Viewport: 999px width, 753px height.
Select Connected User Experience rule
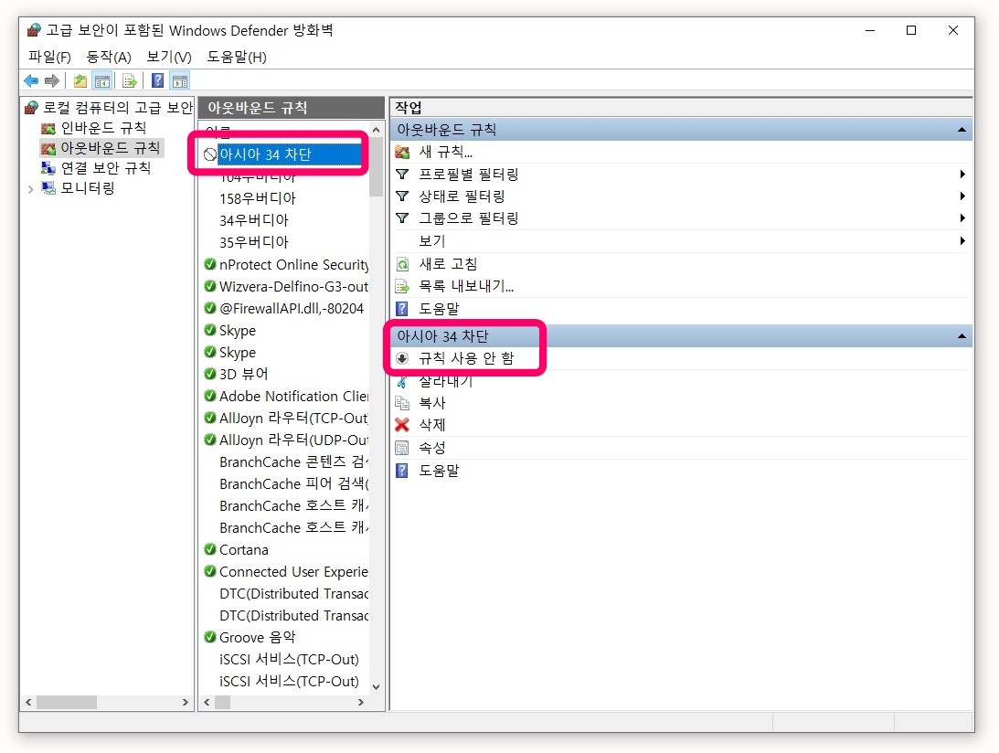(x=293, y=571)
